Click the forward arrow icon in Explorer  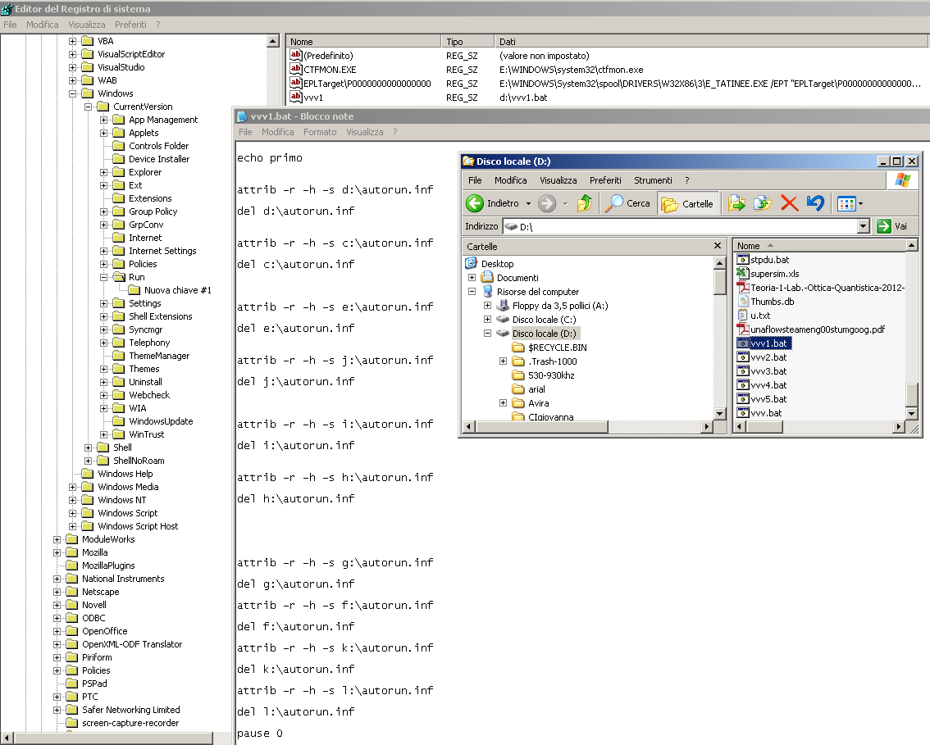click(x=547, y=203)
